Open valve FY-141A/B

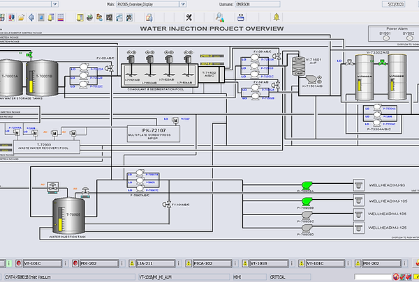(276, 85)
